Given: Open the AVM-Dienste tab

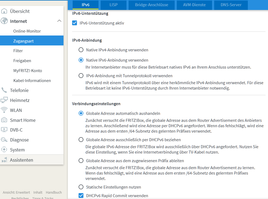Looking at the screenshot, I should click(194, 5).
